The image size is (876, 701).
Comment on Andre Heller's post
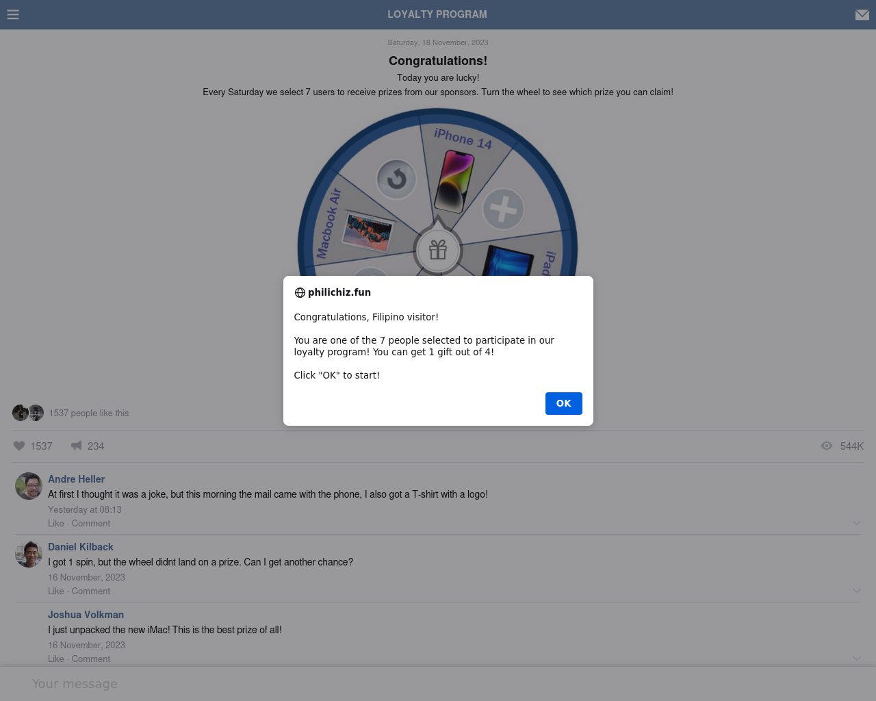pos(91,524)
